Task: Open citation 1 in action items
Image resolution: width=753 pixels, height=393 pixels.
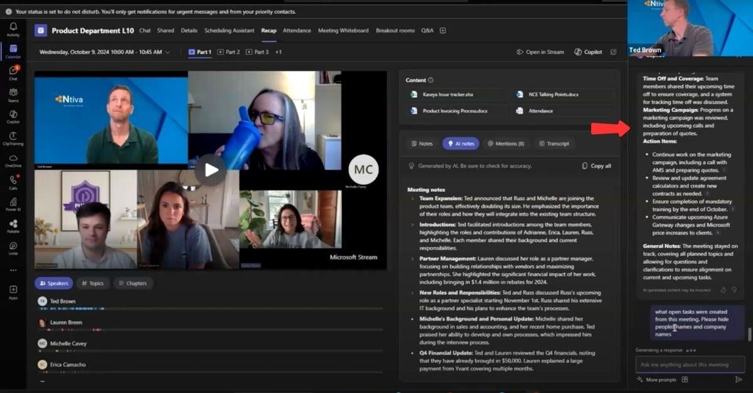Action: tap(724, 170)
